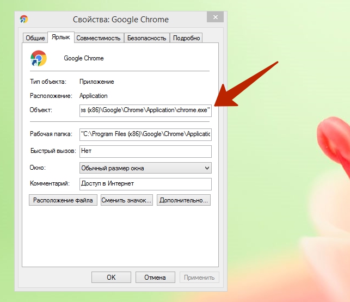This screenshot has width=350, height=302.
Task: Open the Совместимость tab
Action: coord(99,38)
